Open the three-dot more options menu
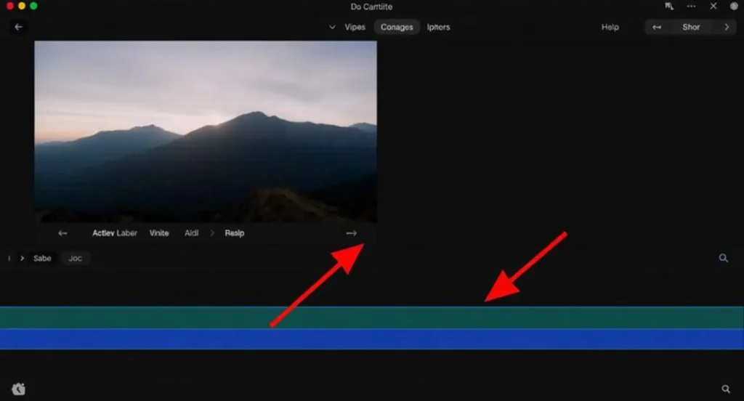The image size is (744, 401). coord(692,6)
